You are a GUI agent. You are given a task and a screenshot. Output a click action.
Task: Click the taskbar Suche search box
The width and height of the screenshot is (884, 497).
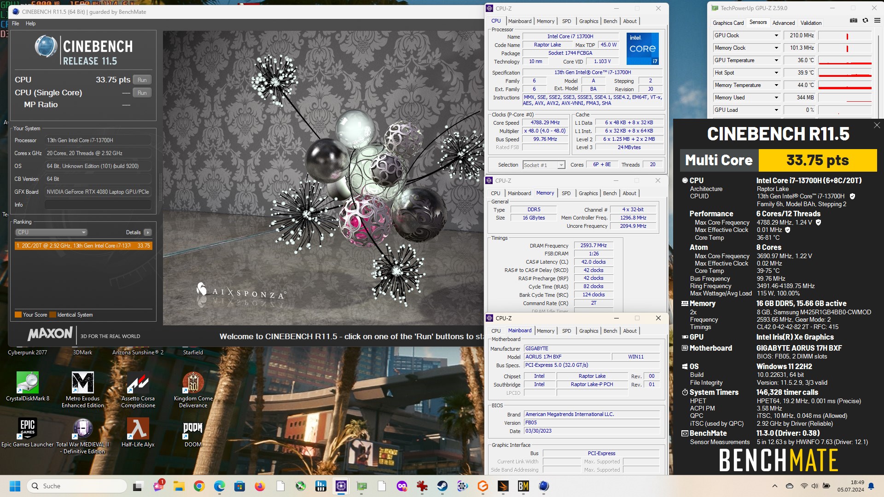click(76, 486)
